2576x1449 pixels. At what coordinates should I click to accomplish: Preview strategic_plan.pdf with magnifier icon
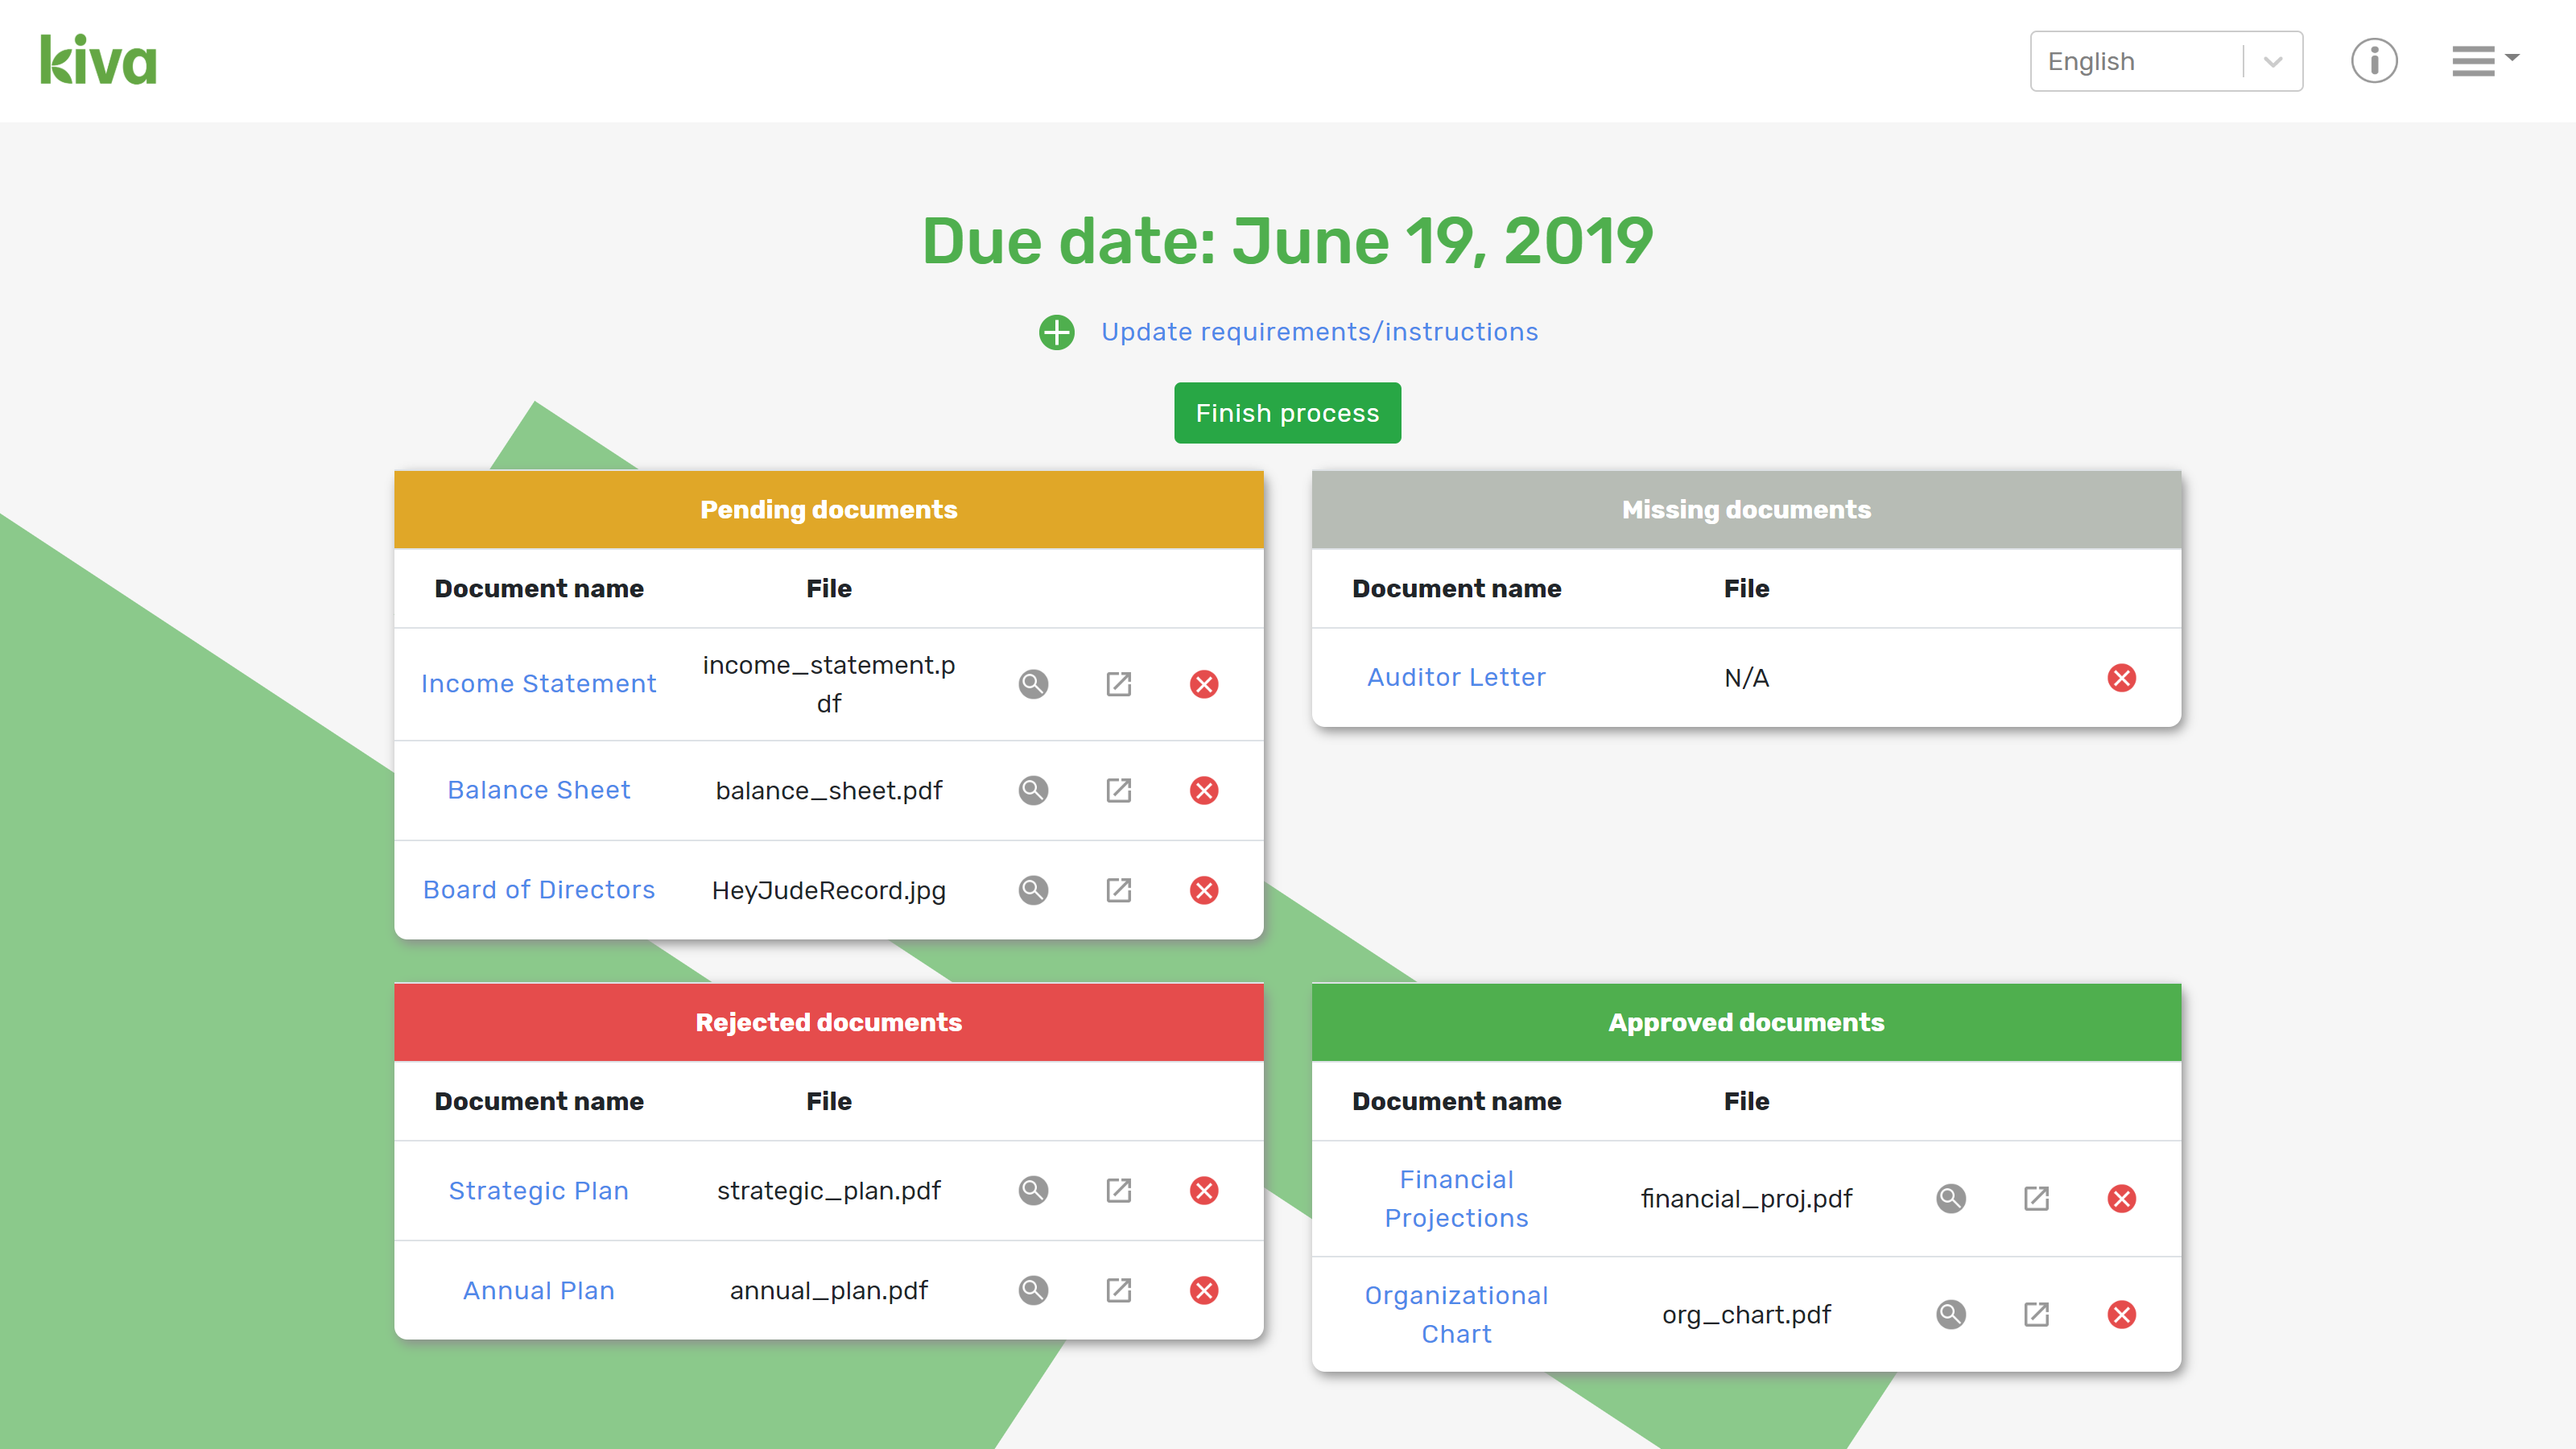click(1033, 1190)
